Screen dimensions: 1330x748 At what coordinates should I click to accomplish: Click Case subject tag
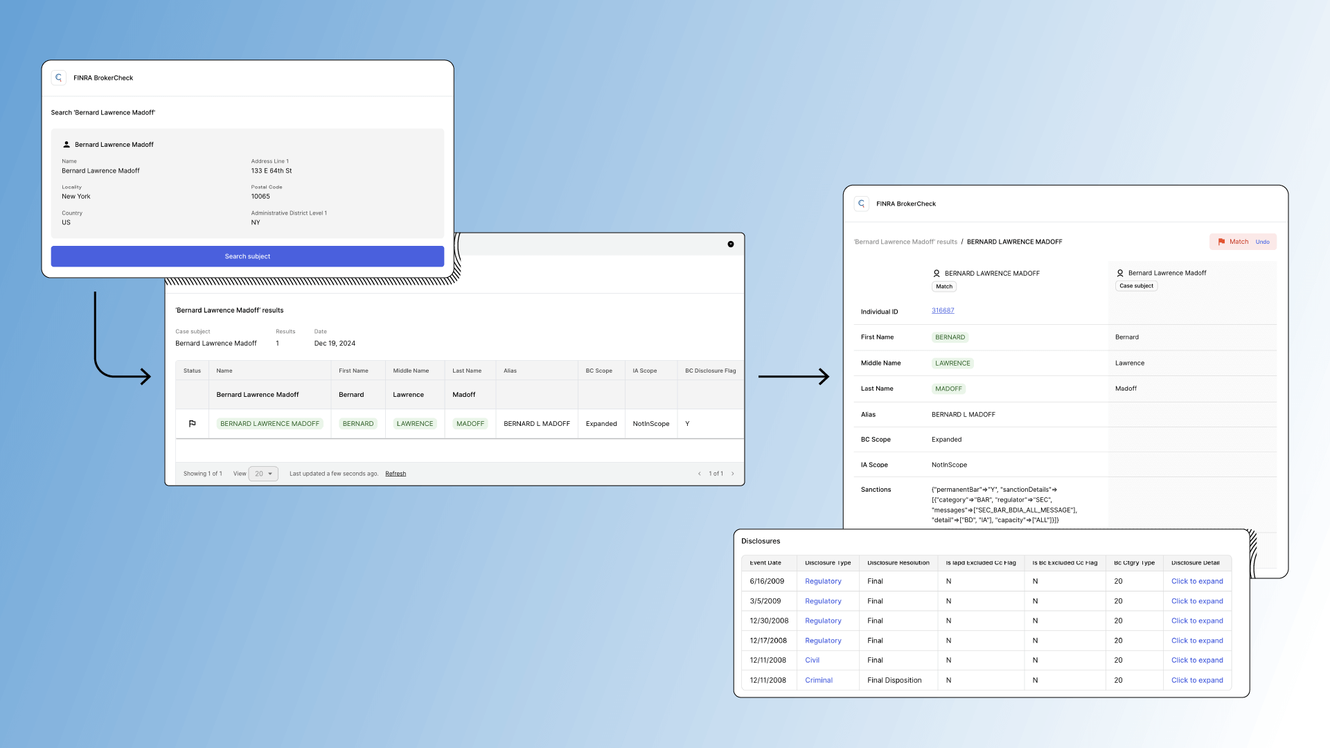[x=1136, y=285]
